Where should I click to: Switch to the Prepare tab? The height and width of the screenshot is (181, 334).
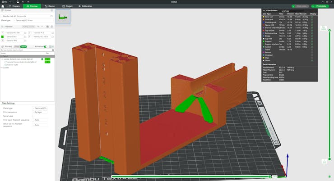coord(14,6)
